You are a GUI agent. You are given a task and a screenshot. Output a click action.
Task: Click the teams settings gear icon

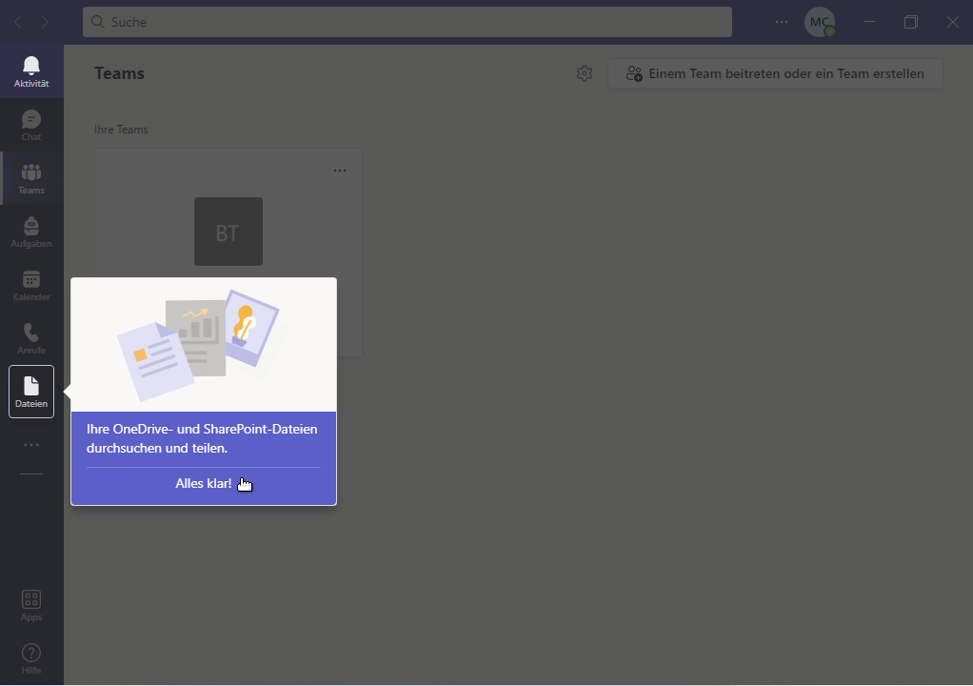point(585,73)
